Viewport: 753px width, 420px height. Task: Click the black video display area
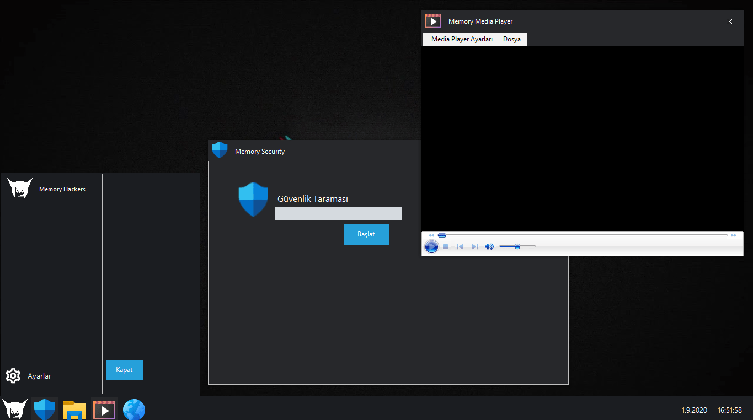pos(583,138)
